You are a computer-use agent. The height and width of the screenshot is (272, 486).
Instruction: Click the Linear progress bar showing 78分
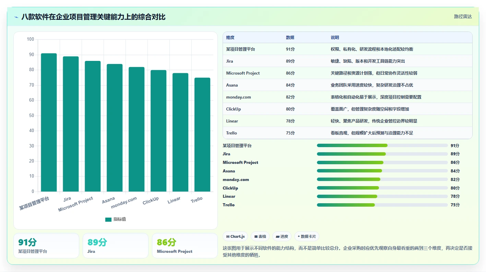pyautogui.click(x=382, y=196)
